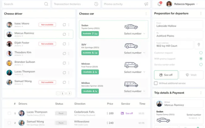This screenshot has width=205, height=128.
Task: Tick the checkbox for Lucas Thompson row
Action: 9,113
